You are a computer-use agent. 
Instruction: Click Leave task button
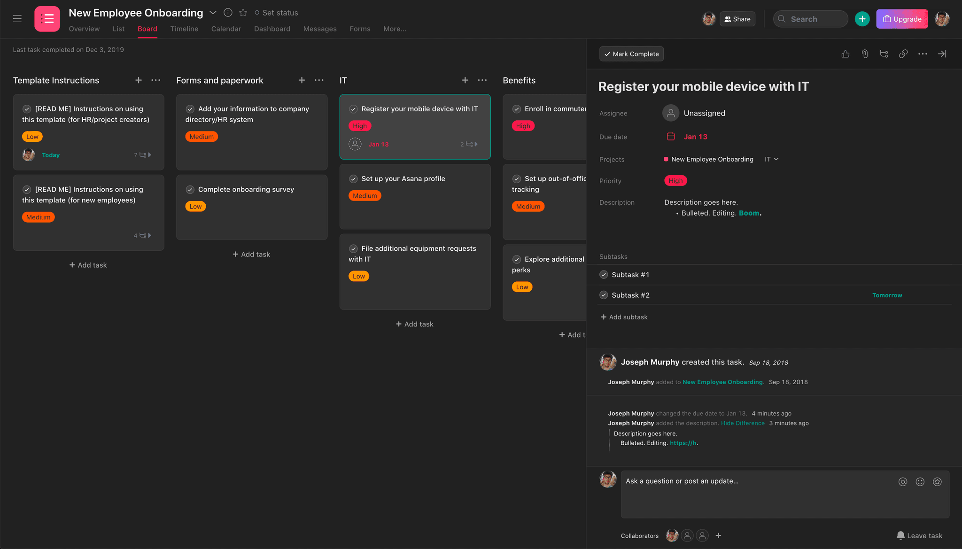coord(919,536)
